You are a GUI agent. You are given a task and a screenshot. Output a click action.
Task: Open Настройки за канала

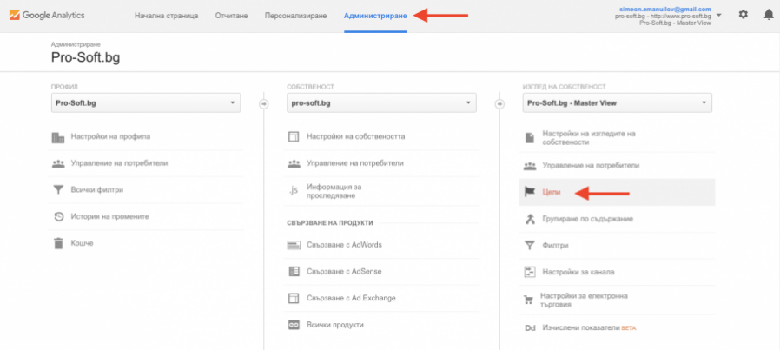pos(578,273)
